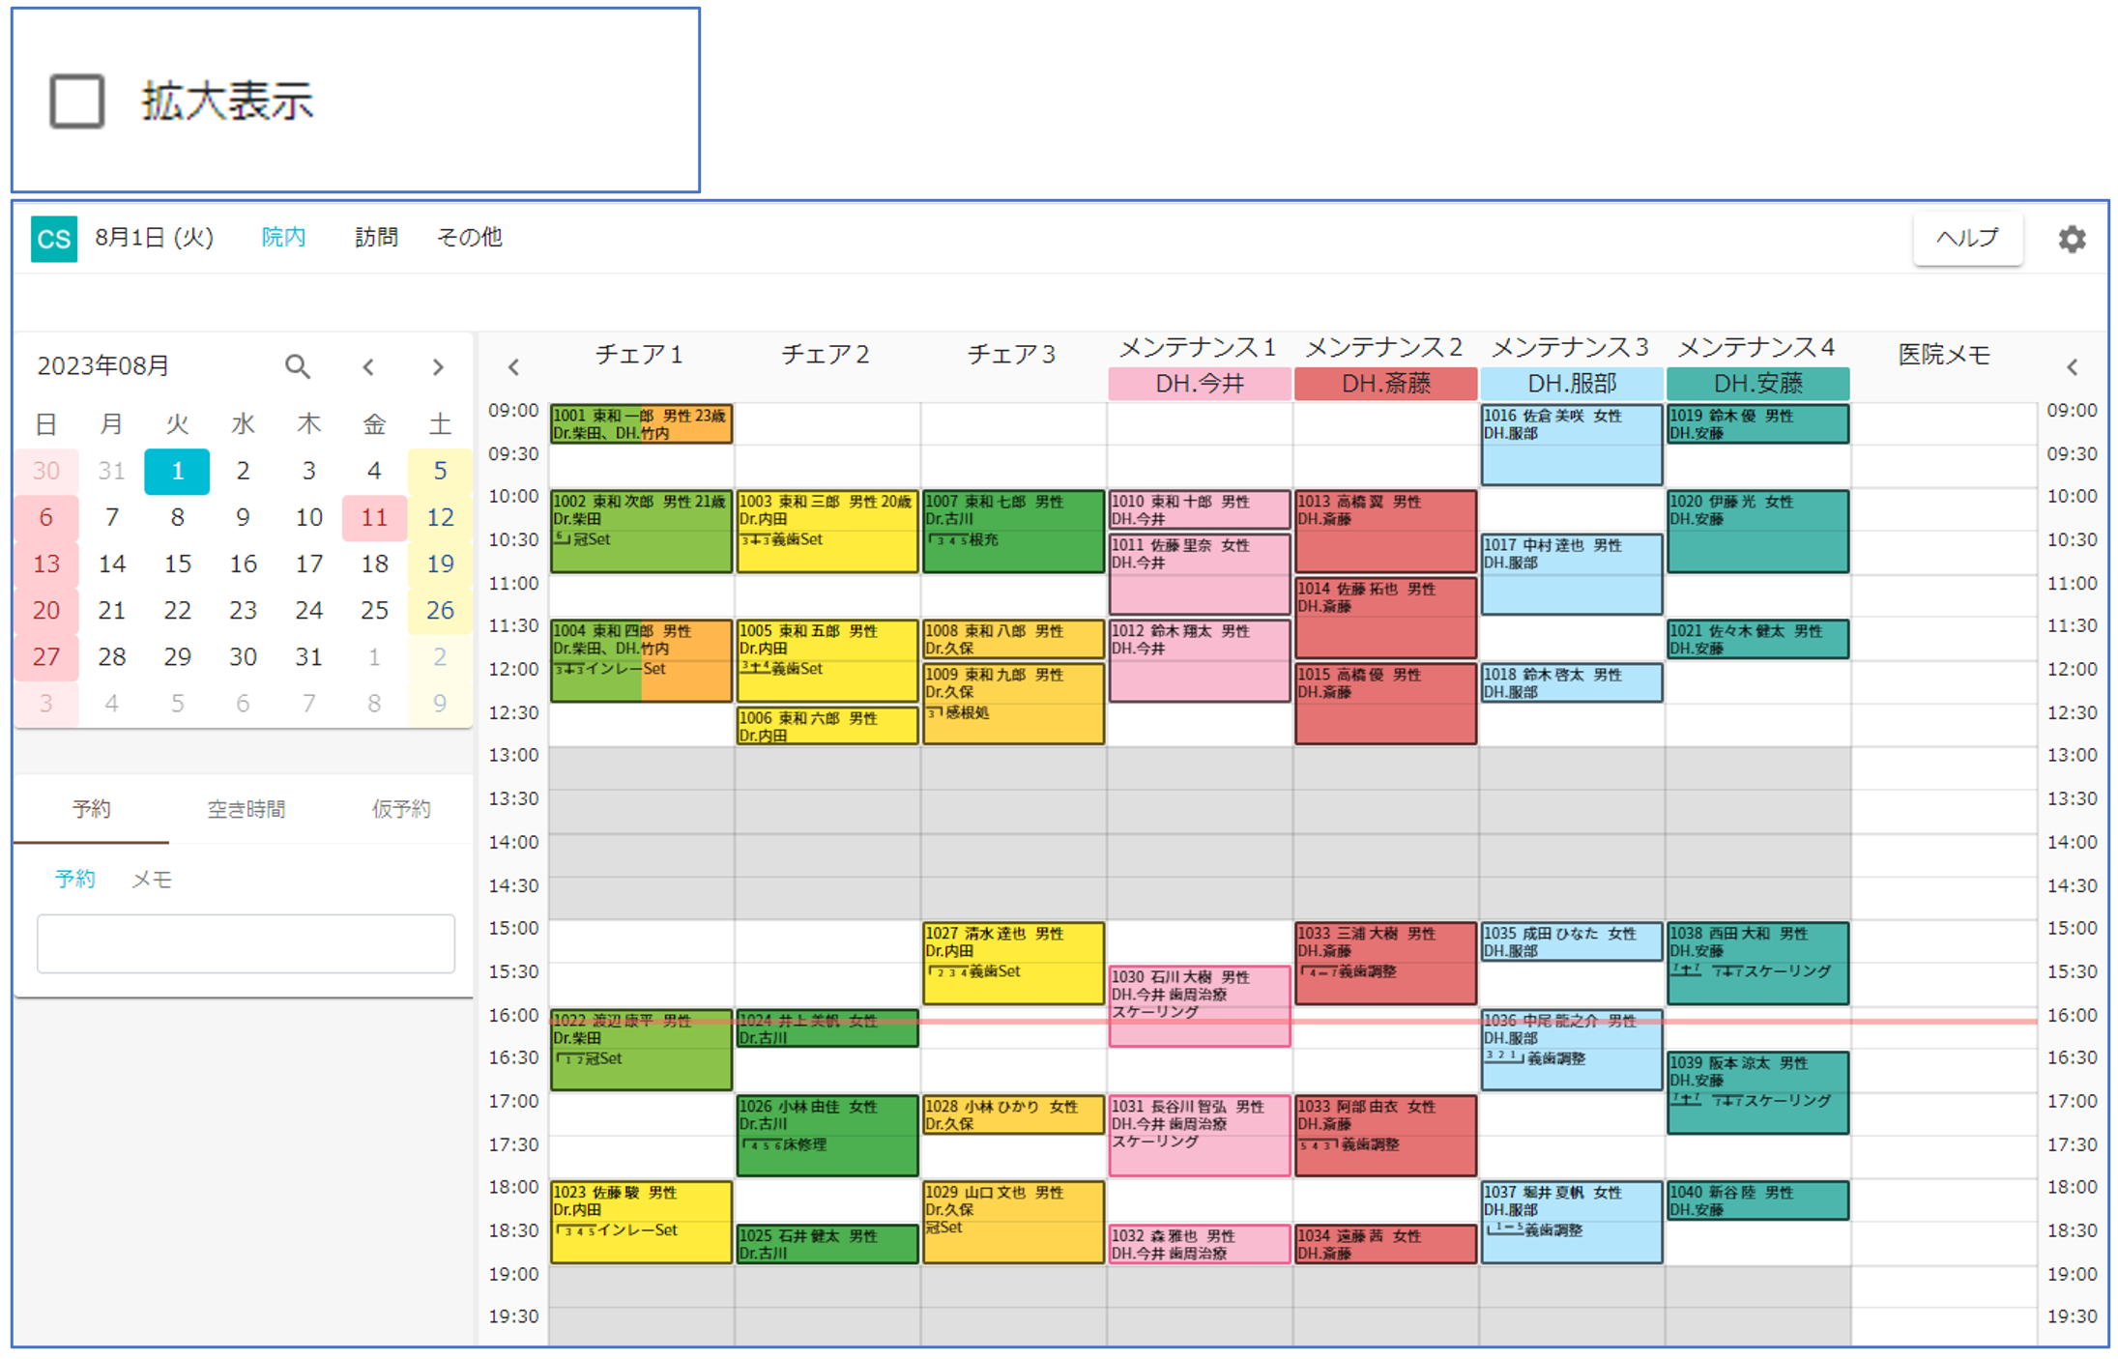Open appointment 1001 東和一郎 in チェア1
2118x1359 pixels.
coord(640,424)
